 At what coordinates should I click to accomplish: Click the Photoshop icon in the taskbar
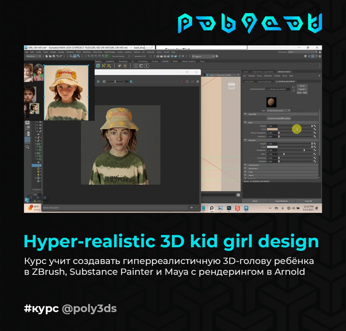(229, 208)
